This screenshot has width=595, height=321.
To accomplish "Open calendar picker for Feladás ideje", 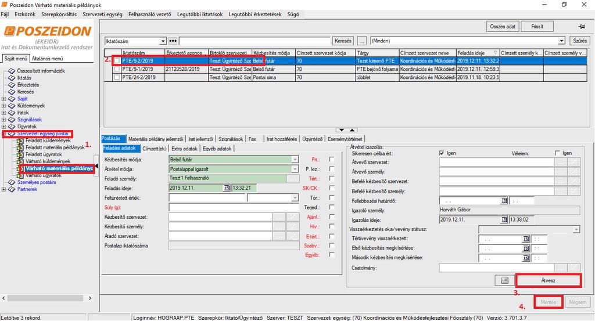I will [x=227, y=188].
